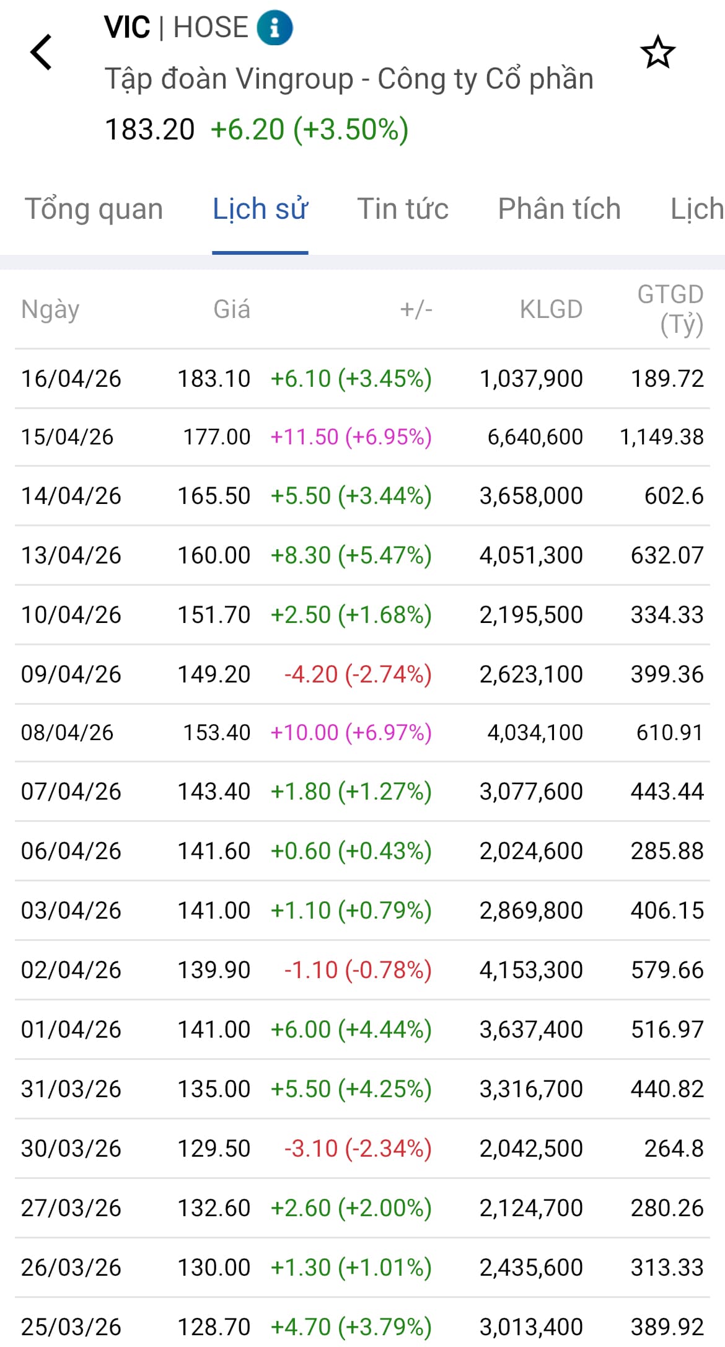Switch to the Tin tức tab
Viewport: 725px width, 1347px height.
click(403, 209)
